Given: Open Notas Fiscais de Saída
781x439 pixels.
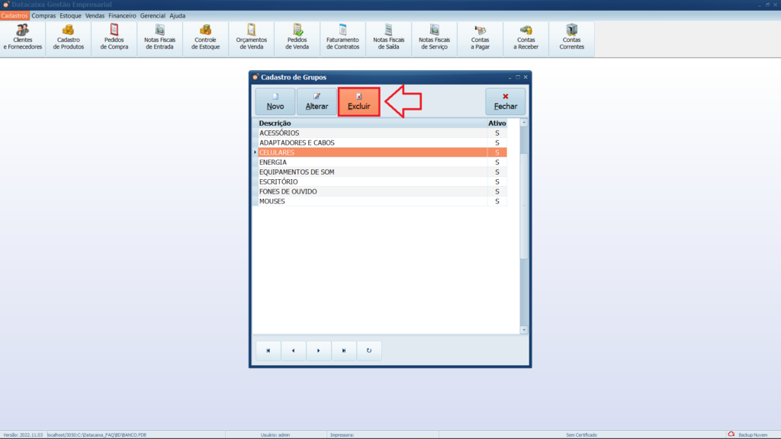Looking at the screenshot, I should [388, 37].
